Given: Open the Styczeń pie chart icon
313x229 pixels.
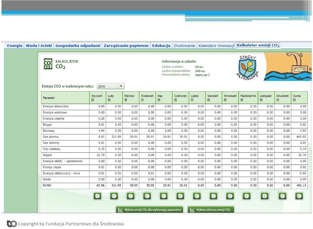Looking at the screenshot, I should 97,196.
